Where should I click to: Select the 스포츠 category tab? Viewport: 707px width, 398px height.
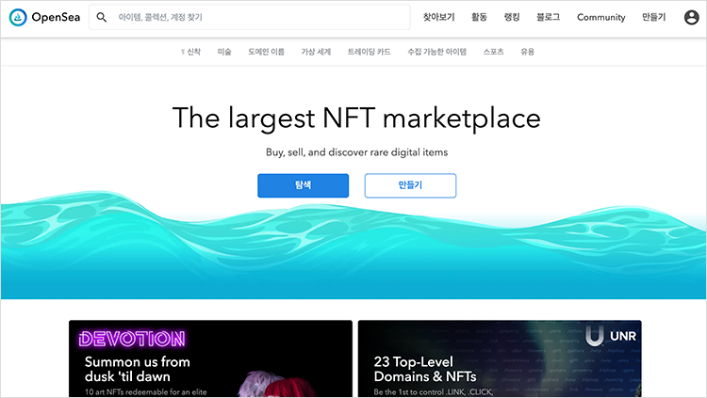click(493, 52)
